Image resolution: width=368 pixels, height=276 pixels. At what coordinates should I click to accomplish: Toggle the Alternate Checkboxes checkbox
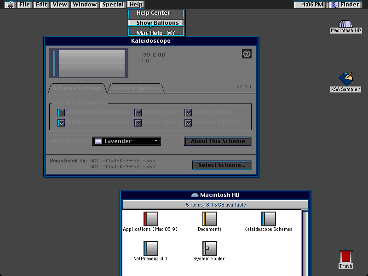click(x=61, y=113)
